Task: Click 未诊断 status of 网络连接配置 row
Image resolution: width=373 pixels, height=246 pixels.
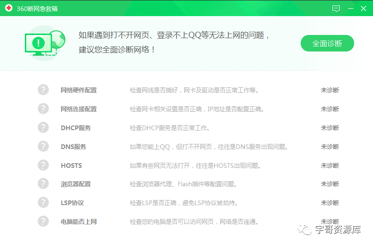Action: (x=330, y=109)
